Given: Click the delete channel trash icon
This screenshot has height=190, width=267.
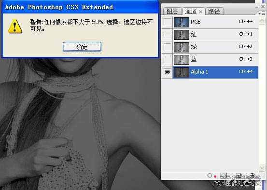Looking at the screenshot, I should click(253, 176).
